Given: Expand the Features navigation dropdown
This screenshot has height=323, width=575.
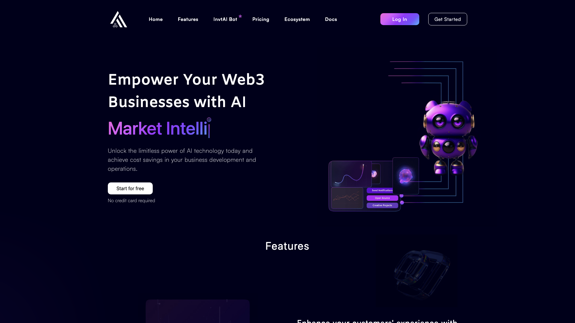Looking at the screenshot, I should (188, 19).
